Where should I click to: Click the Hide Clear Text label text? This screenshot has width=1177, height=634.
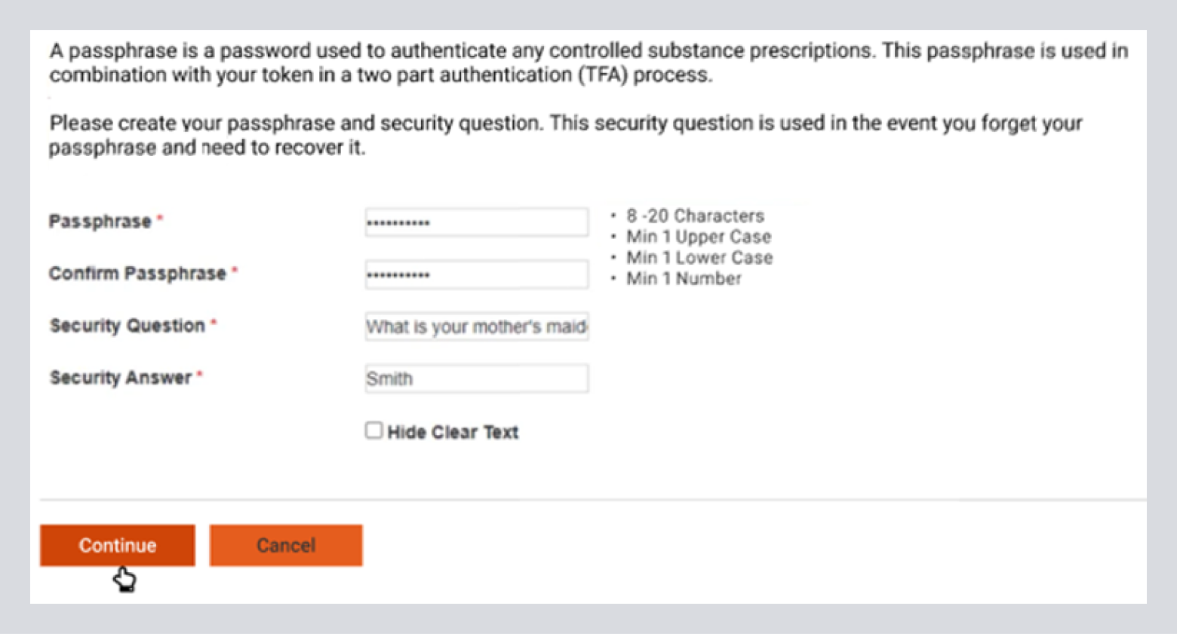click(453, 432)
